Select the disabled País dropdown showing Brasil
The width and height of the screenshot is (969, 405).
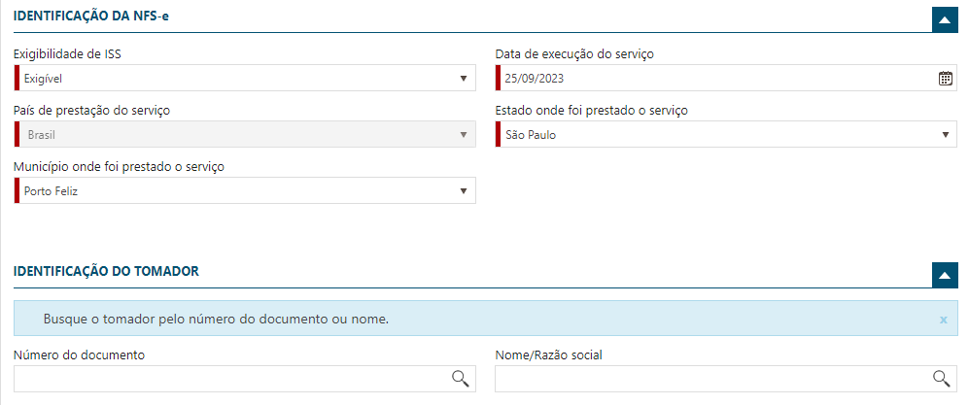(245, 135)
